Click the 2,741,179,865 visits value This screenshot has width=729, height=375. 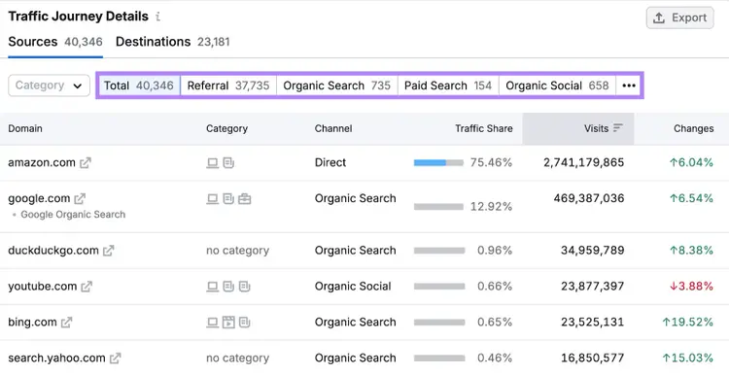583,162
